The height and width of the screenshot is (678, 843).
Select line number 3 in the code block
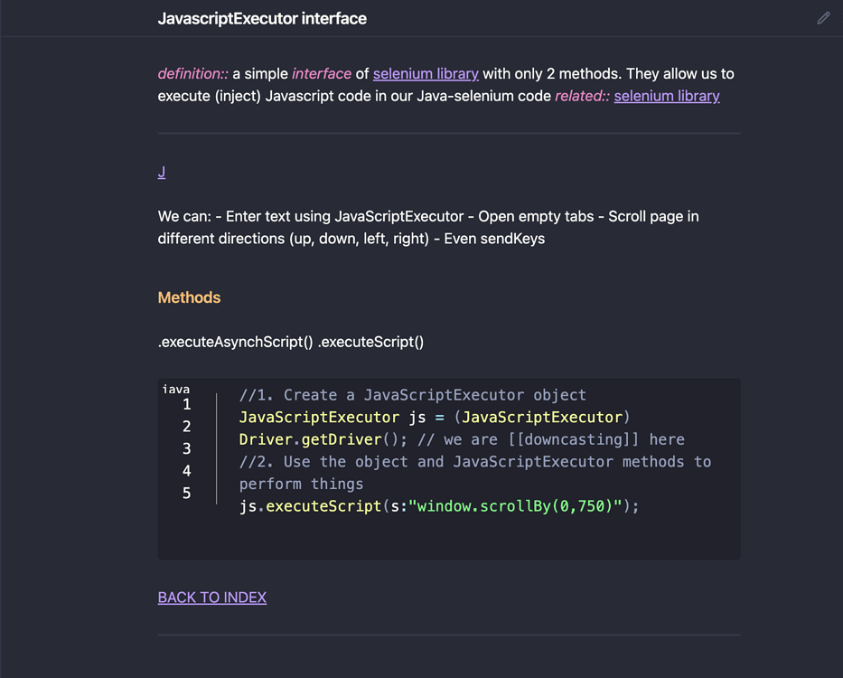pos(186,448)
